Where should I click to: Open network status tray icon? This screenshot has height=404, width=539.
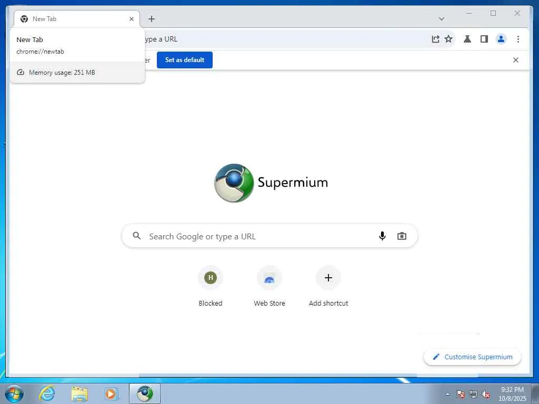tap(473, 395)
